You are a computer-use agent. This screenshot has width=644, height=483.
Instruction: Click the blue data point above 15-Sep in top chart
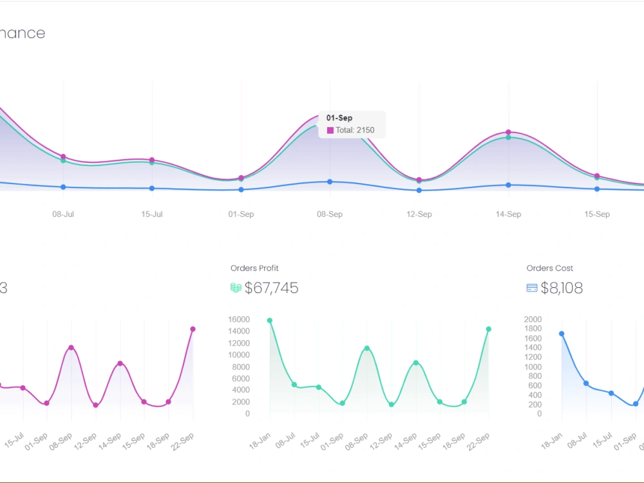[597, 189]
